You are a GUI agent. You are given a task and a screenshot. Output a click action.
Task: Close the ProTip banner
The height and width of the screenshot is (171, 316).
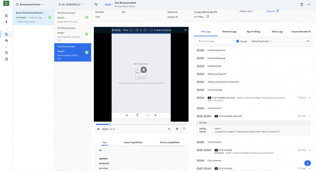click(185, 30)
